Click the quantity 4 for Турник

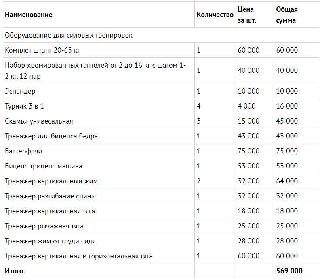pos(199,106)
